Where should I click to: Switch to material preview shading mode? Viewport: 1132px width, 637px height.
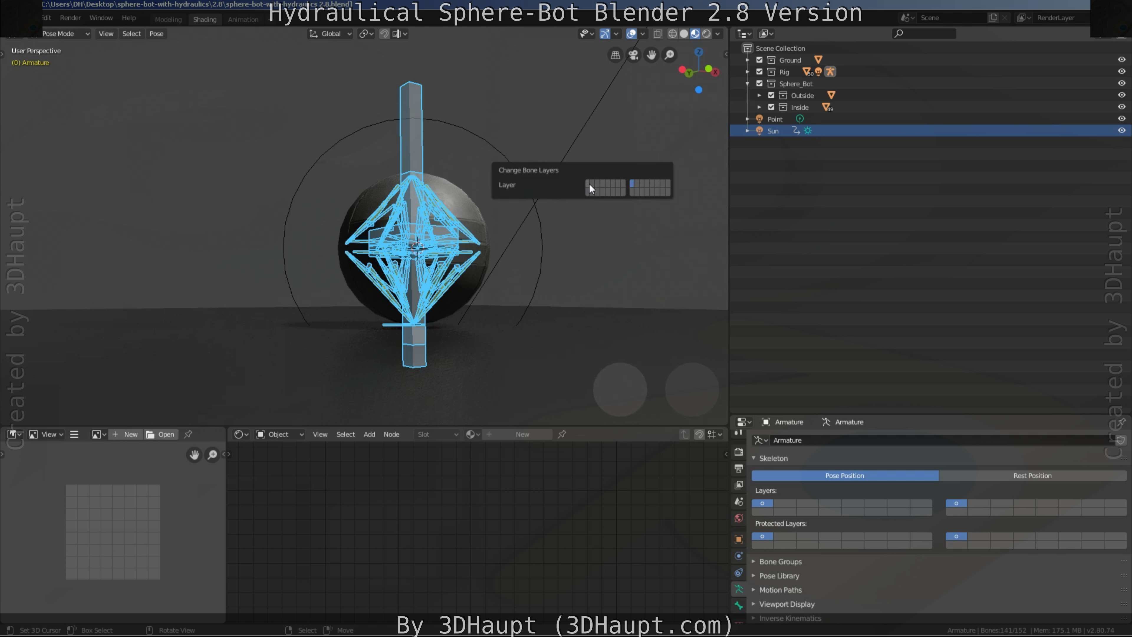pyautogui.click(x=695, y=34)
